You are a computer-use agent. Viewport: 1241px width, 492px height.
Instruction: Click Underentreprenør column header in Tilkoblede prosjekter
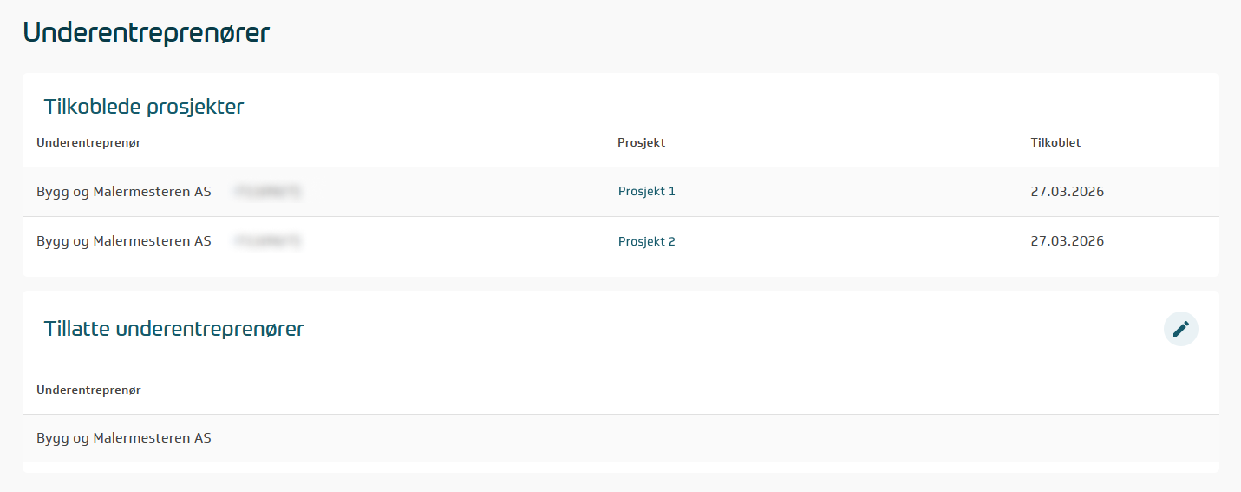88,143
